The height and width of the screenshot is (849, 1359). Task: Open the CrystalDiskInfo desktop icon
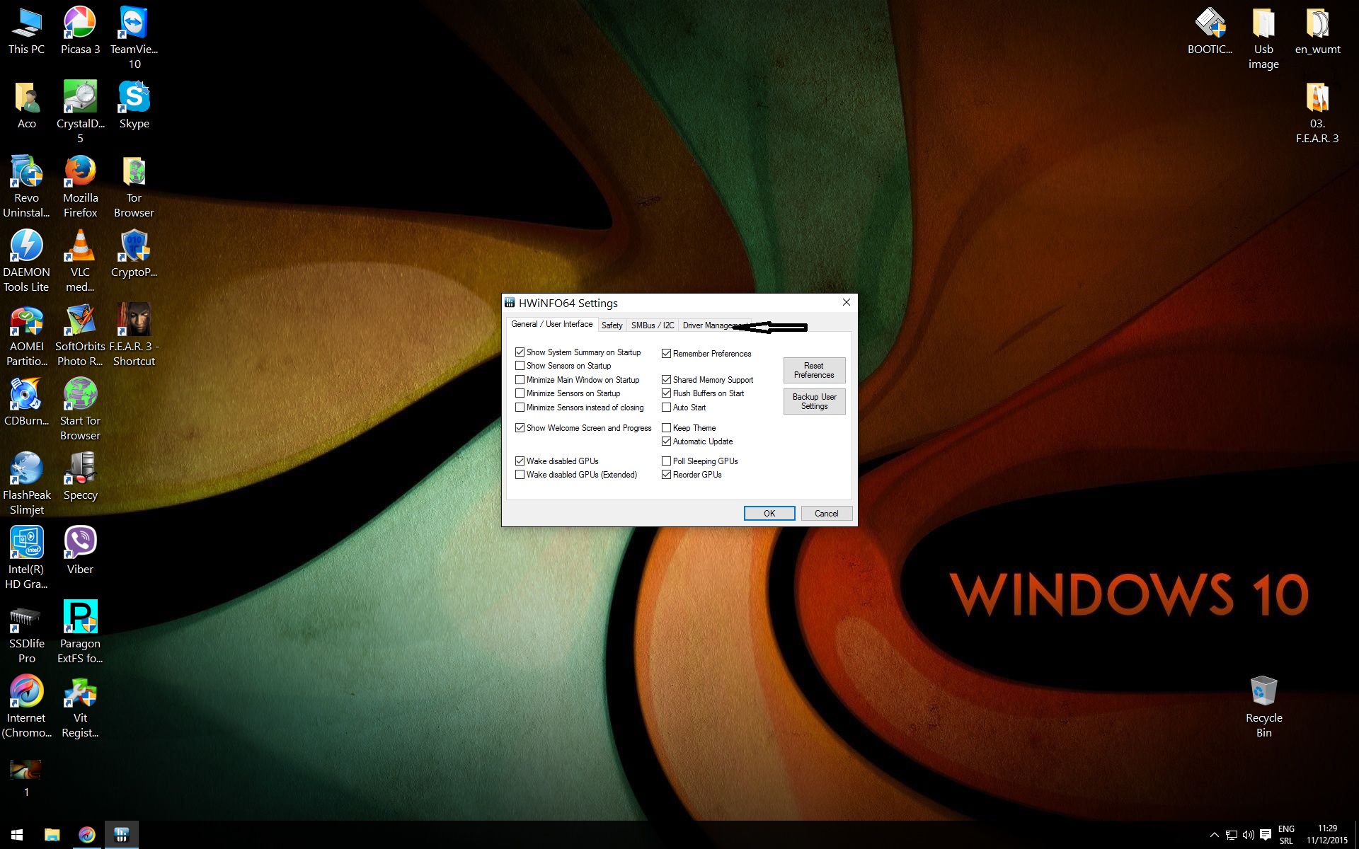(x=80, y=98)
